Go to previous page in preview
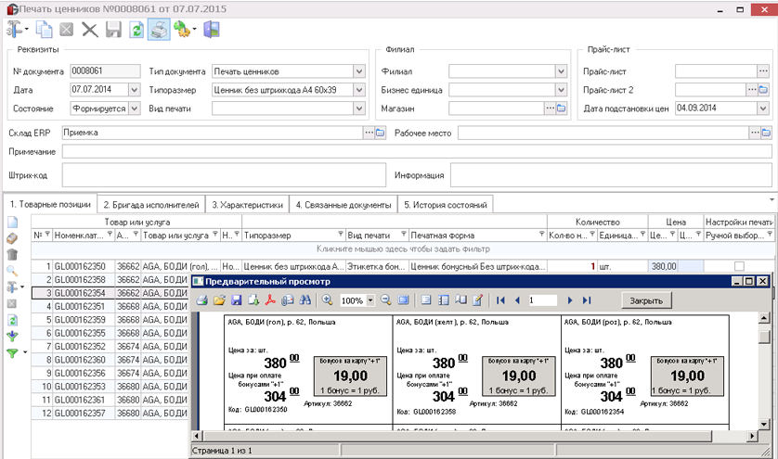778x459 pixels. tap(517, 300)
